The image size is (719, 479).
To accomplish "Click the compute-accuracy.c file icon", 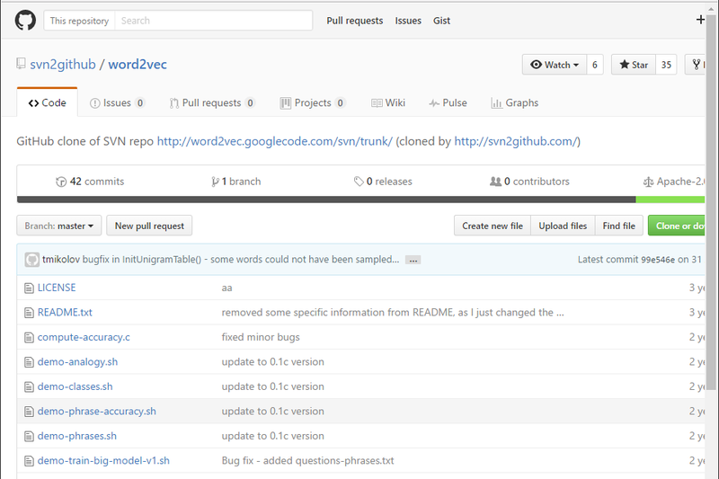I will click(29, 337).
